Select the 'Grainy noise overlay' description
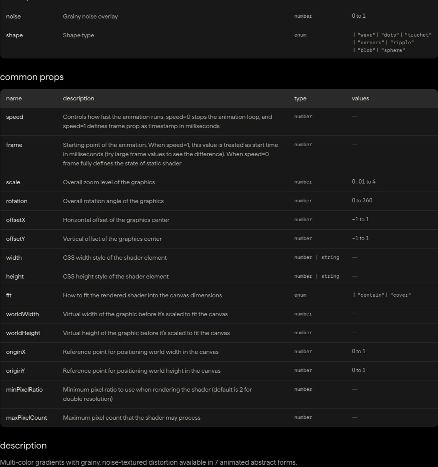Image resolution: width=438 pixels, height=467 pixels. click(90, 17)
